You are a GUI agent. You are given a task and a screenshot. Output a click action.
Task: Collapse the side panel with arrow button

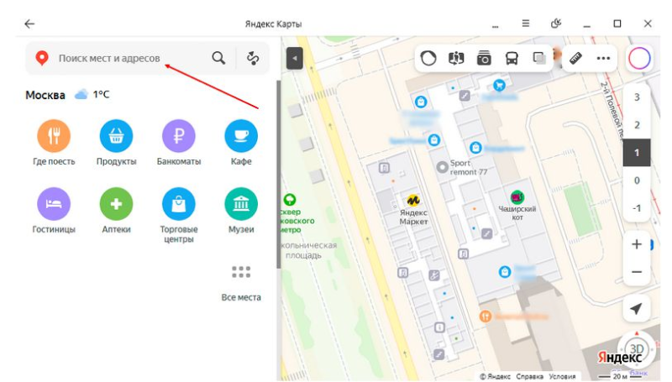tap(295, 58)
